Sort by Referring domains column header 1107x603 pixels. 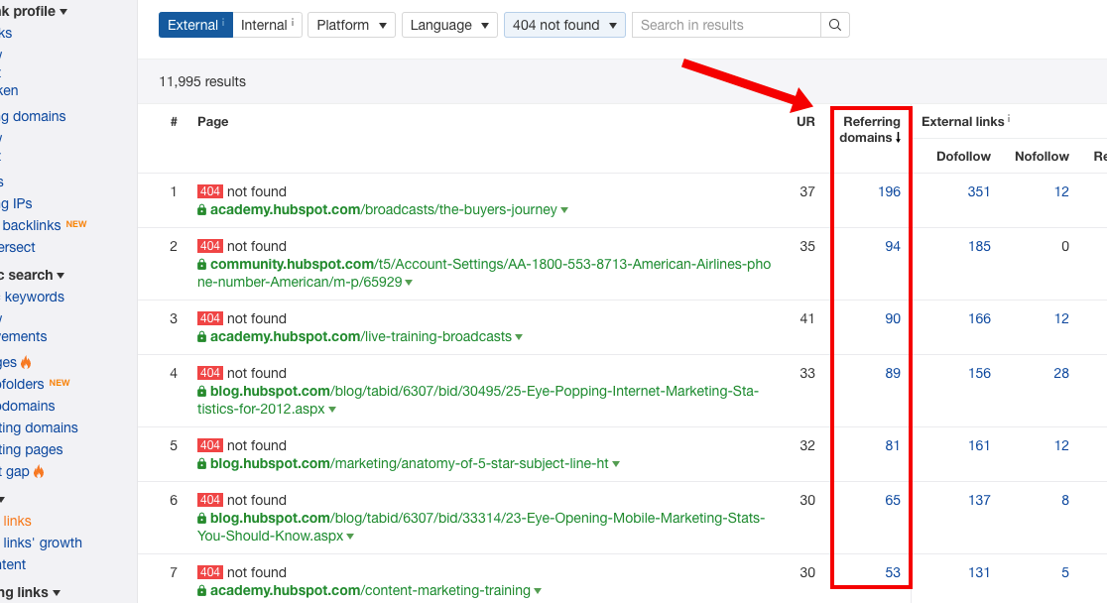coord(871,129)
